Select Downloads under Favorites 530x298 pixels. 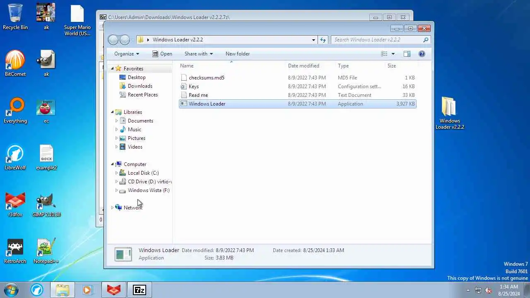(140, 86)
